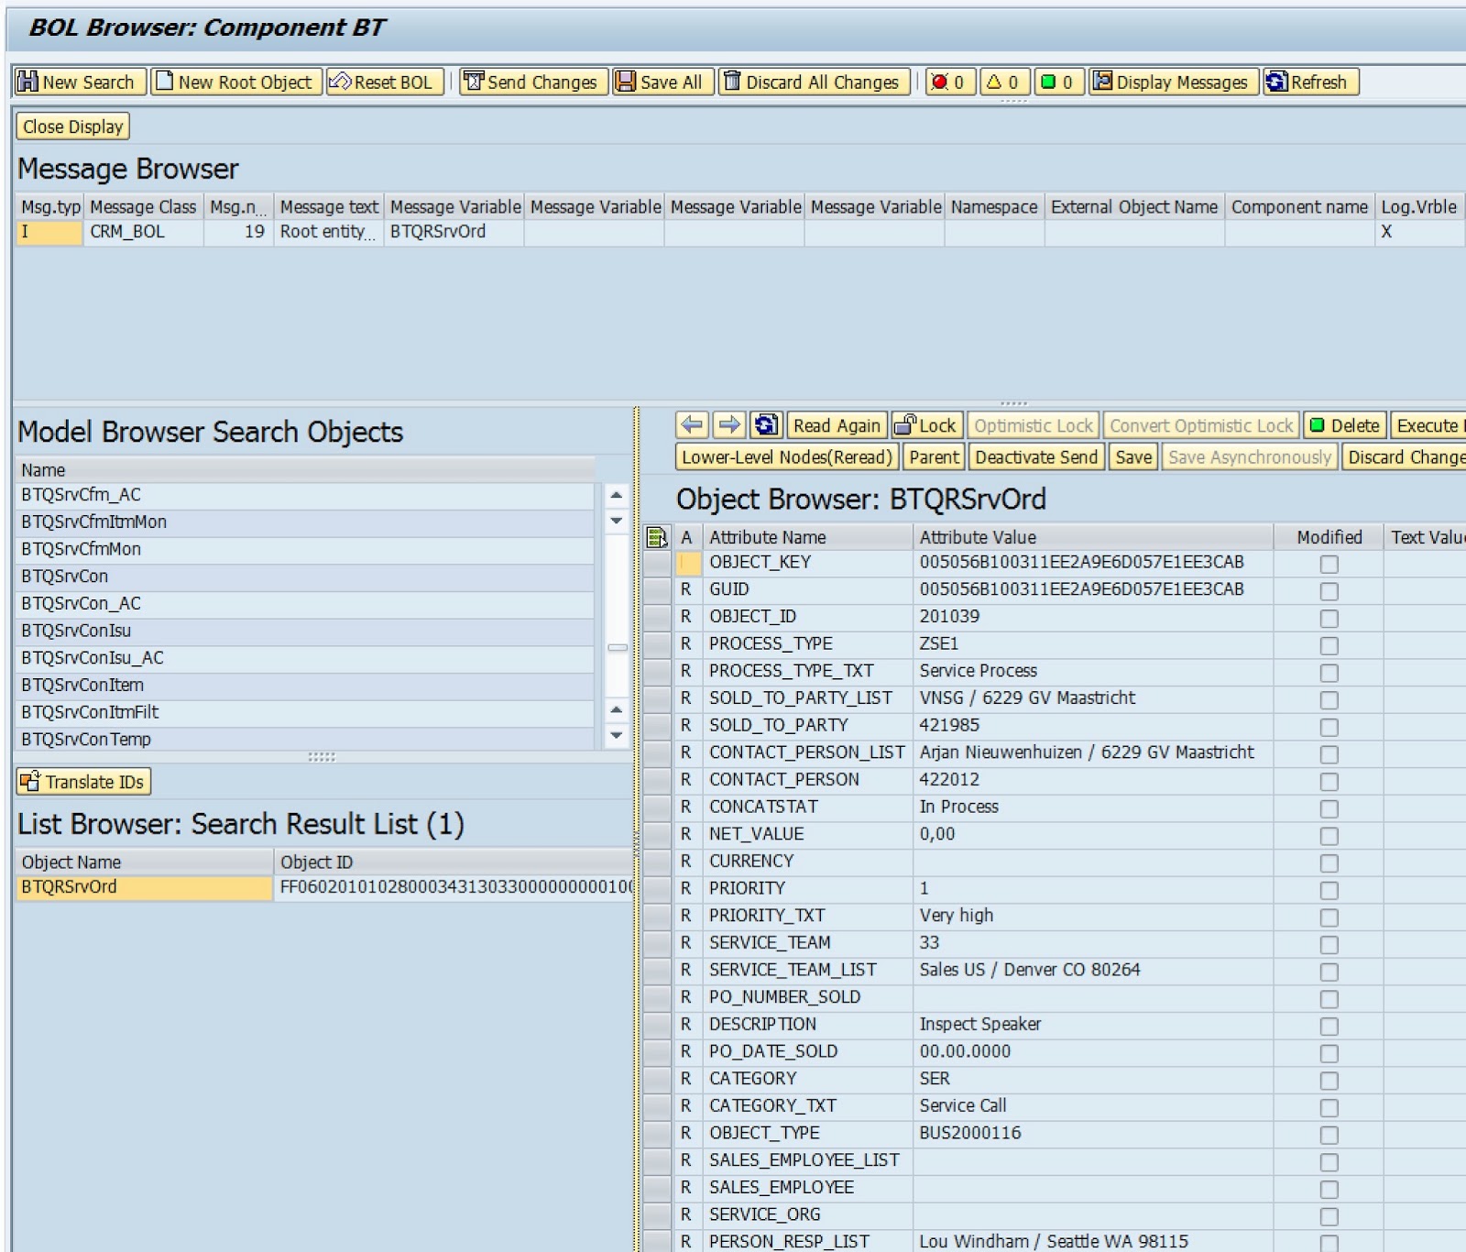Click the Attribute Value column header

[1093, 537]
